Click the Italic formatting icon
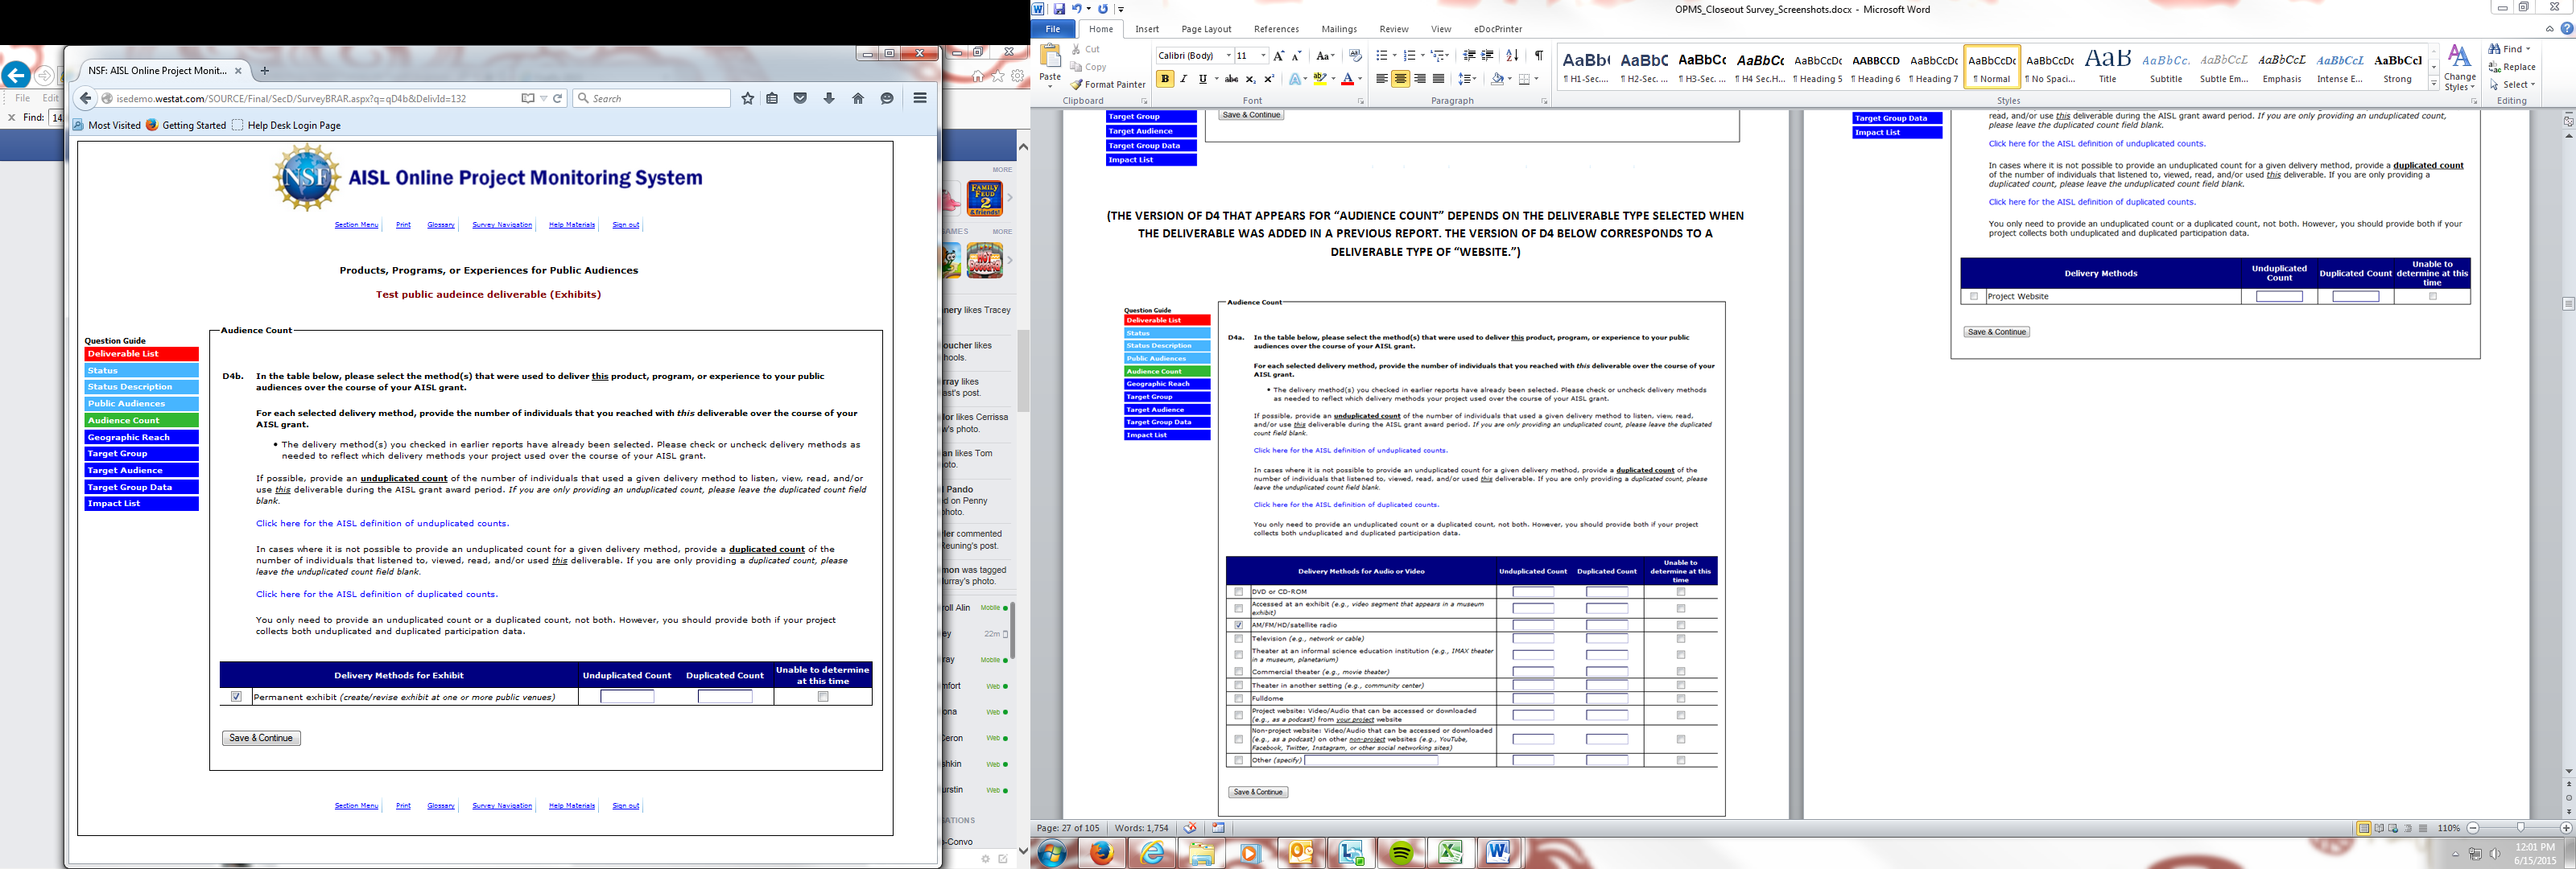The image size is (2576, 869). tap(1184, 79)
